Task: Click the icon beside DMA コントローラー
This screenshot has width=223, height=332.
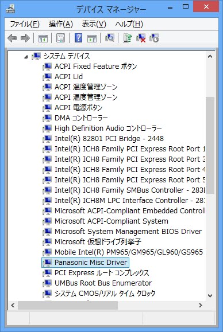Action: pos(47,118)
